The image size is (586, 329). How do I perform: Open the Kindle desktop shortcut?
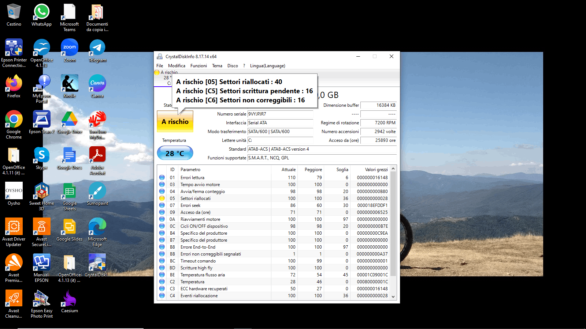[x=69, y=86]
